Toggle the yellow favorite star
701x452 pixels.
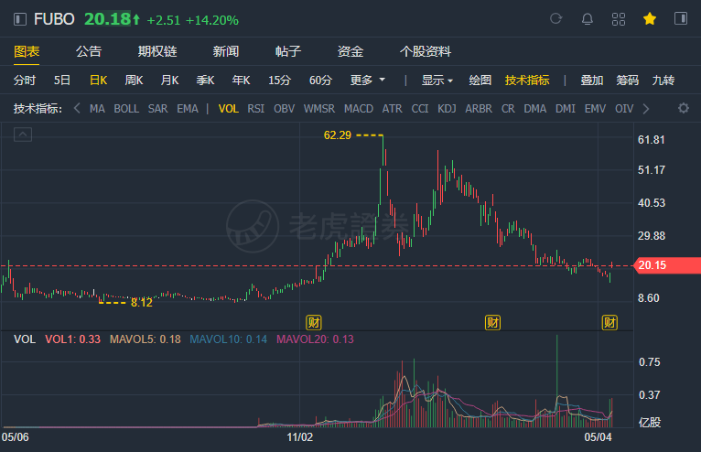tap(650, 19)
